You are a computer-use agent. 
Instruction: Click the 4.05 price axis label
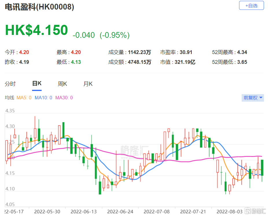(10, 204)
